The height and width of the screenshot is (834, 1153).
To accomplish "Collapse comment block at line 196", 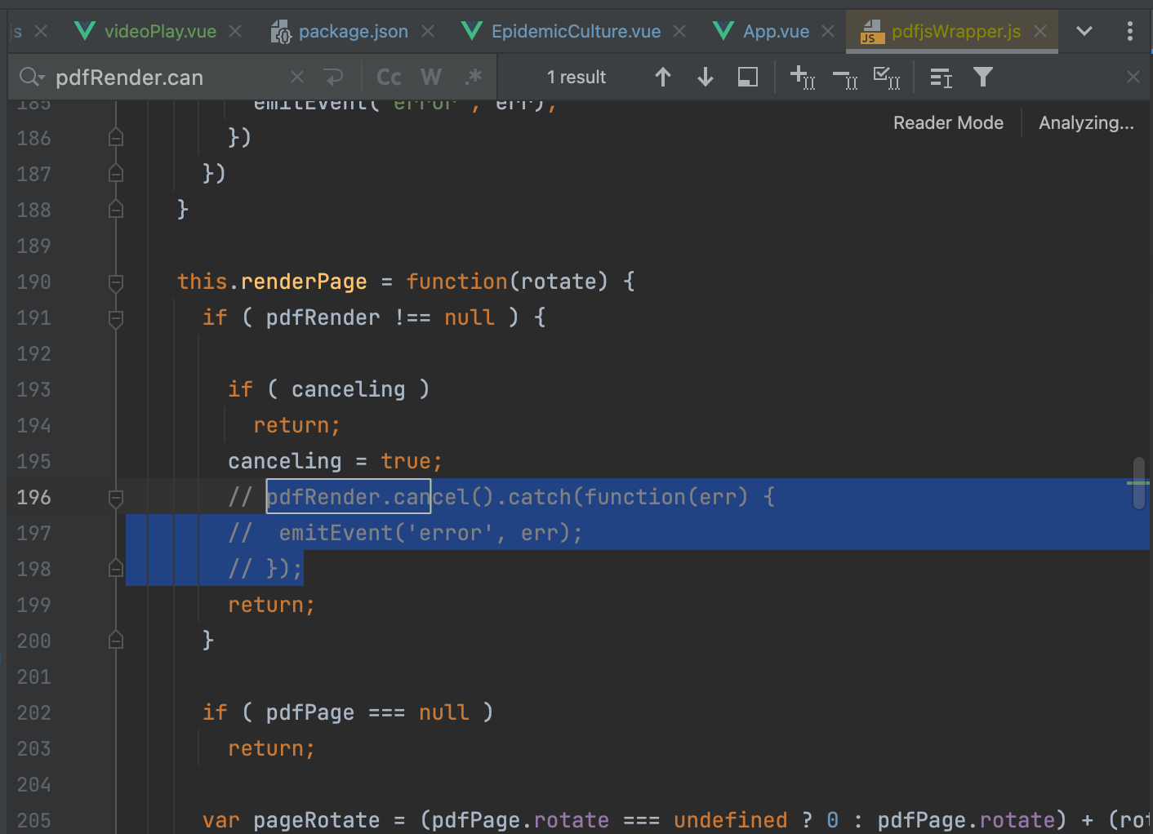I will [116, 498].
